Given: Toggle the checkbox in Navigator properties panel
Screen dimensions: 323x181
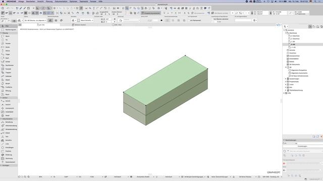Looking at the screenshot, I should pos(285,151).
